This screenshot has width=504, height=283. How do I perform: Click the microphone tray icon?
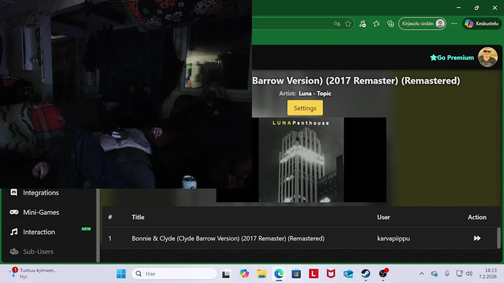coord(447,274)
